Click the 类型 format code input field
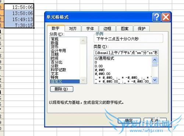 (126, 53)
